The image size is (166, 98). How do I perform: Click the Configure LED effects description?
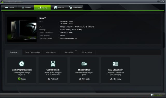115,74
